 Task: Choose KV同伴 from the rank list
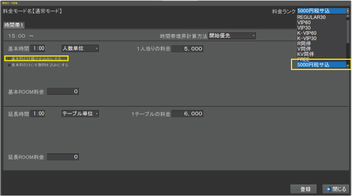pyautogui.click(x=321, y=54)
